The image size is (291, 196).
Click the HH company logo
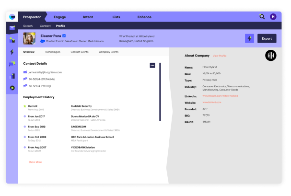coord(270,56)
